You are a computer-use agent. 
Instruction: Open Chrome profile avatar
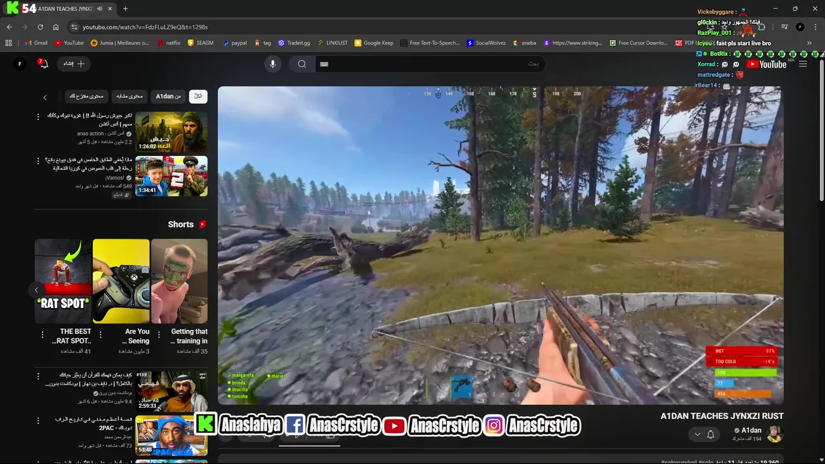pos(800,27)
